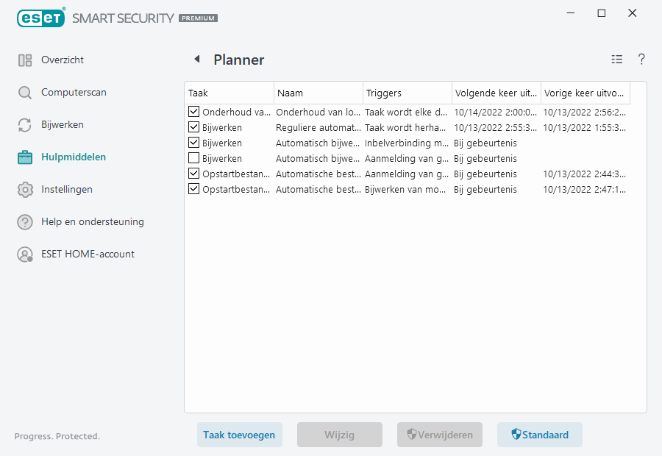Click the Help en ondersteuning lifebuoy icon
The height and width of the screenshot is (456, 662).
coord(24,221)
